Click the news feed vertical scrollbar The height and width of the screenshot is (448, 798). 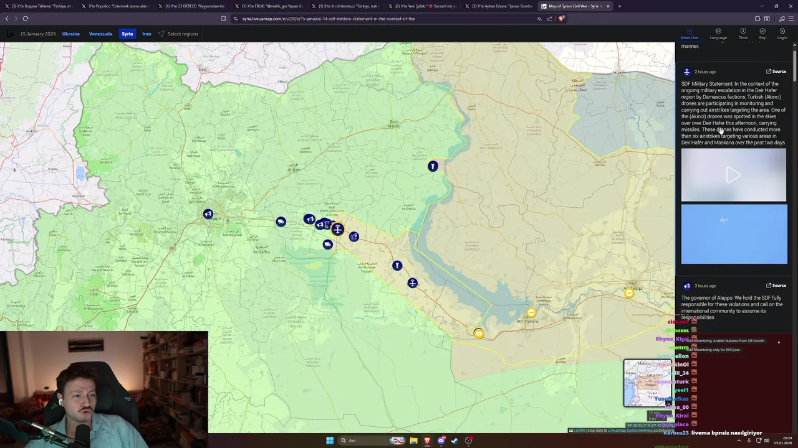pyautogui.click(x=795, y=65)
